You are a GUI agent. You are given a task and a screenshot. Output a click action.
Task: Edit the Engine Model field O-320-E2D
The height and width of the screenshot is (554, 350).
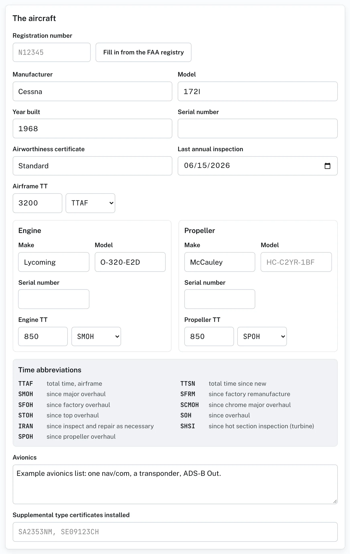130,262
